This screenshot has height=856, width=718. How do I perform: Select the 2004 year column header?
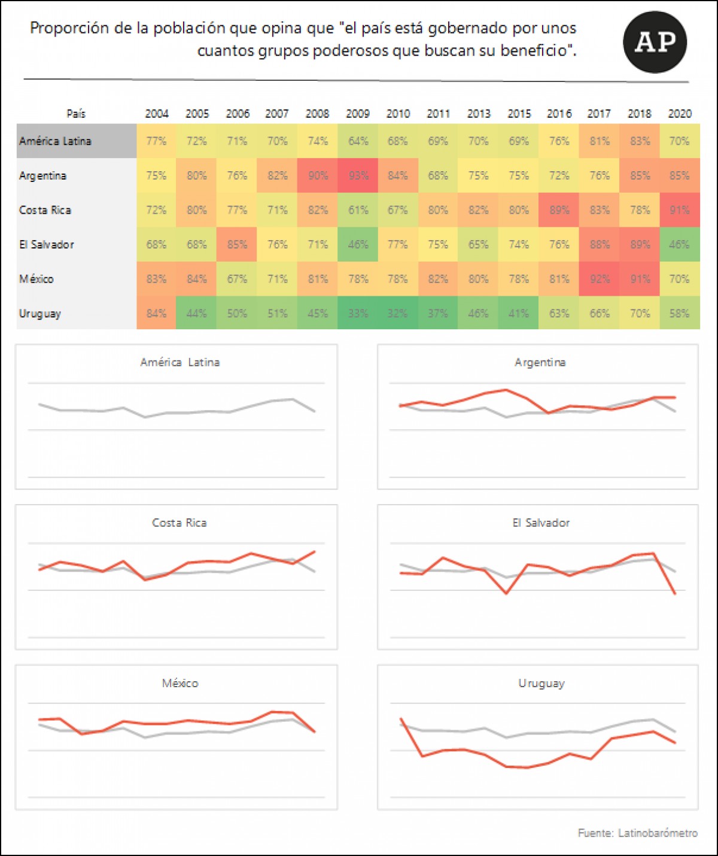point(157,114)
